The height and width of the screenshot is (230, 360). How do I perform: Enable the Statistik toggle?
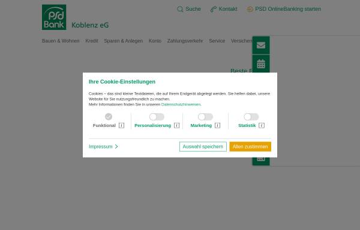[251, 117]
